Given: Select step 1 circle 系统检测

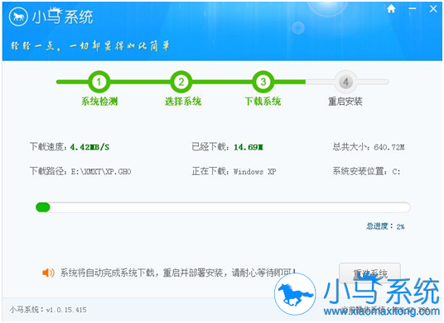Looking at the screenshot, I should [x=99, y=82].
